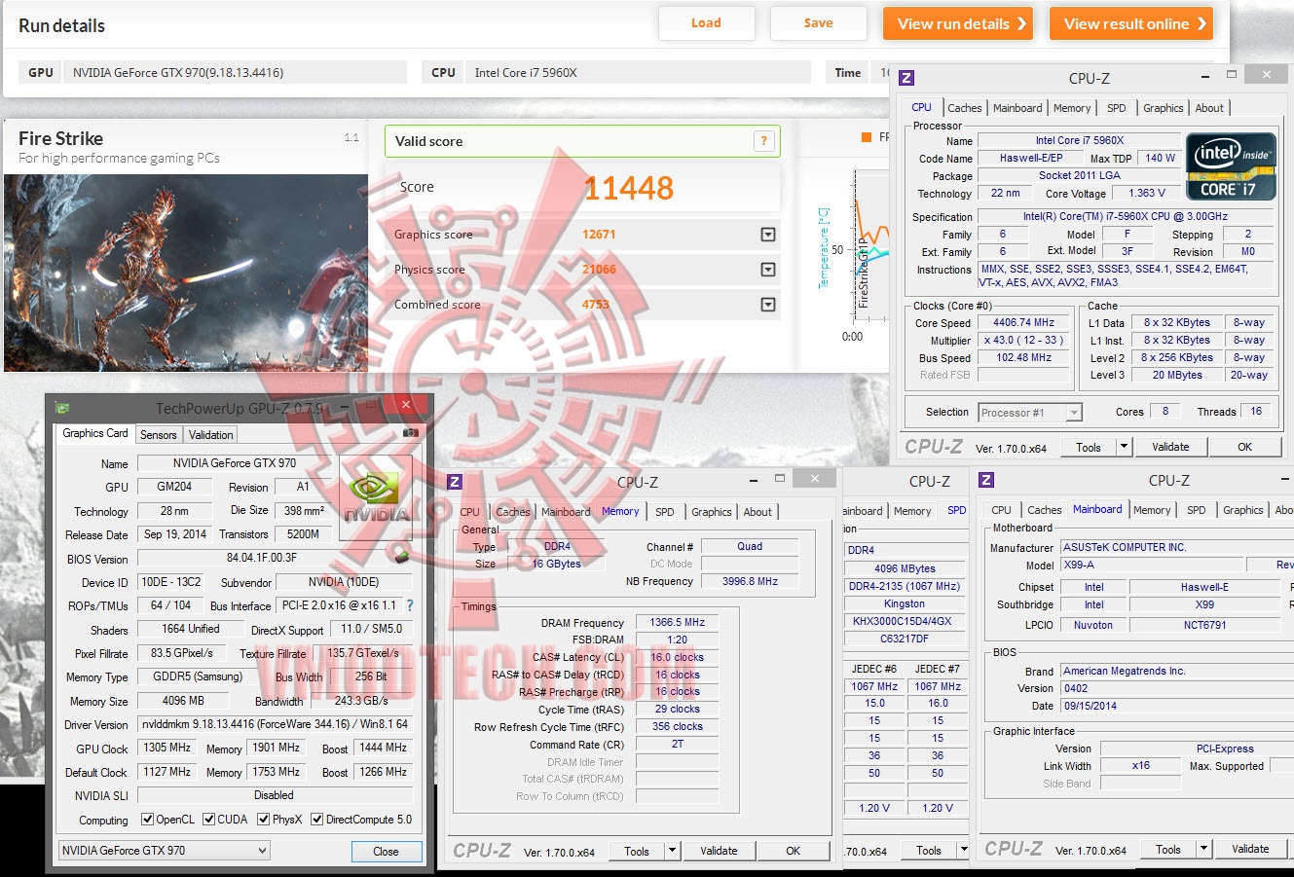Open Tools dropdown arrow in CPU-Z Mainboard window
This screenshot has width=1294, height=877.
(1203, 849)
